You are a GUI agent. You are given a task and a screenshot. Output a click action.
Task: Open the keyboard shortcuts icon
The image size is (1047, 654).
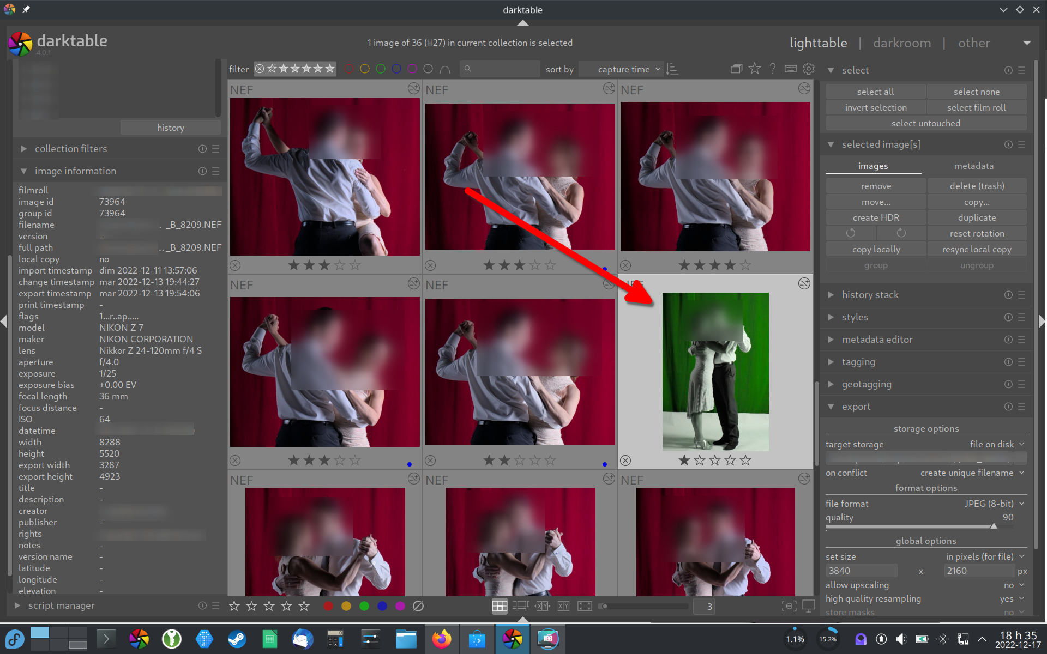(x=790, y=69)
